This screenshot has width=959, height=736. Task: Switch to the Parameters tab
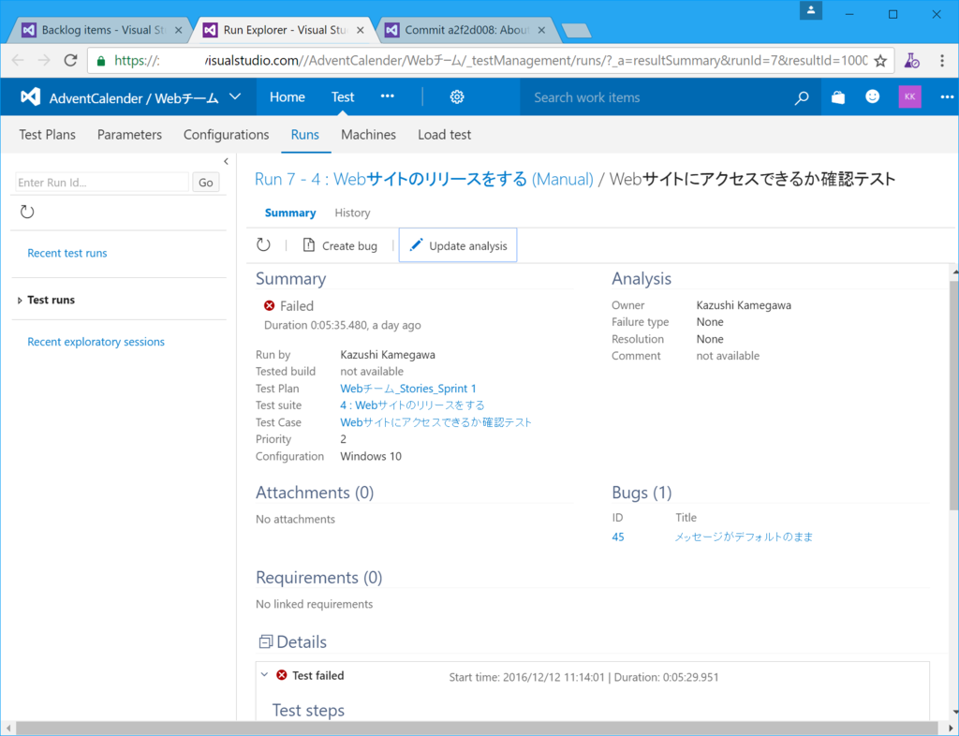[129, 135]
